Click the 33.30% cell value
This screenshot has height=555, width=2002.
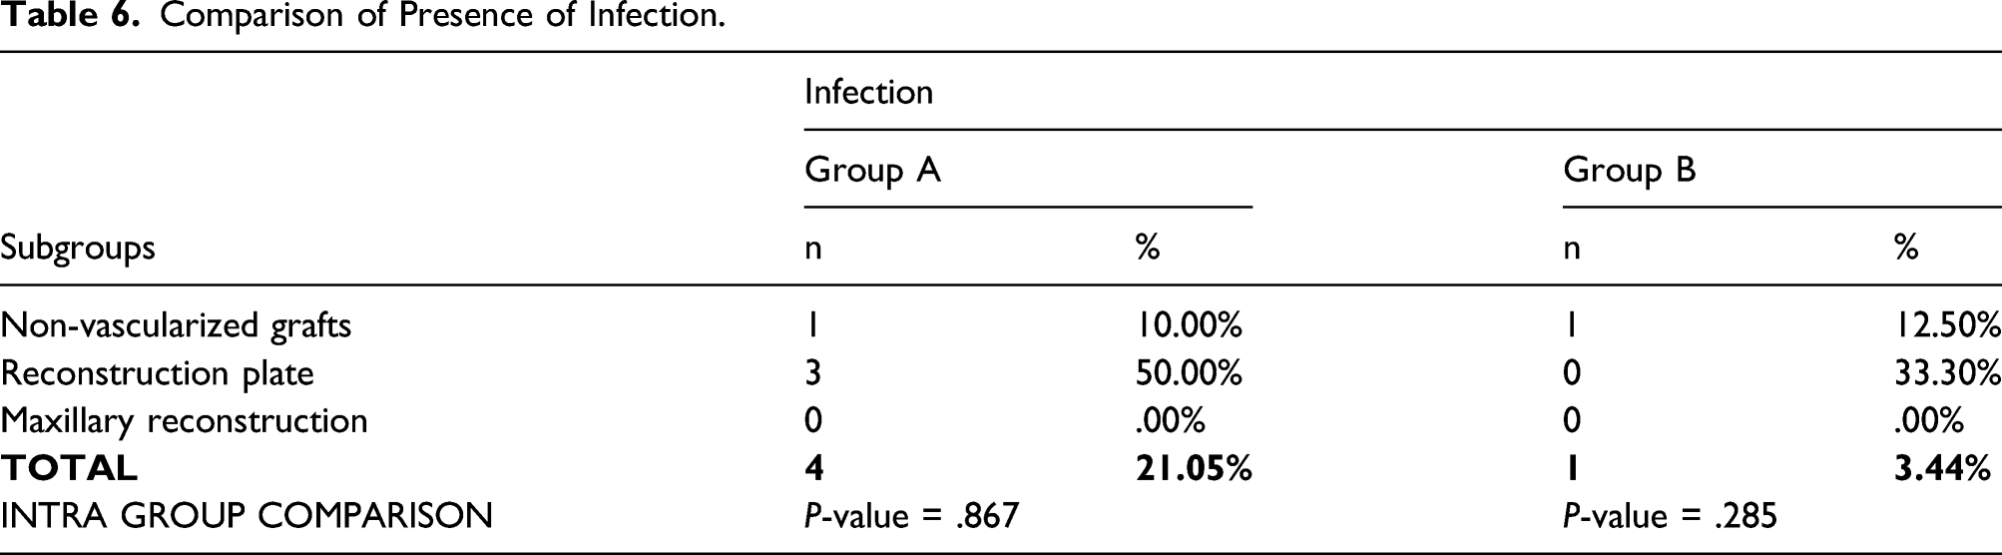(x=1948, y=373)
